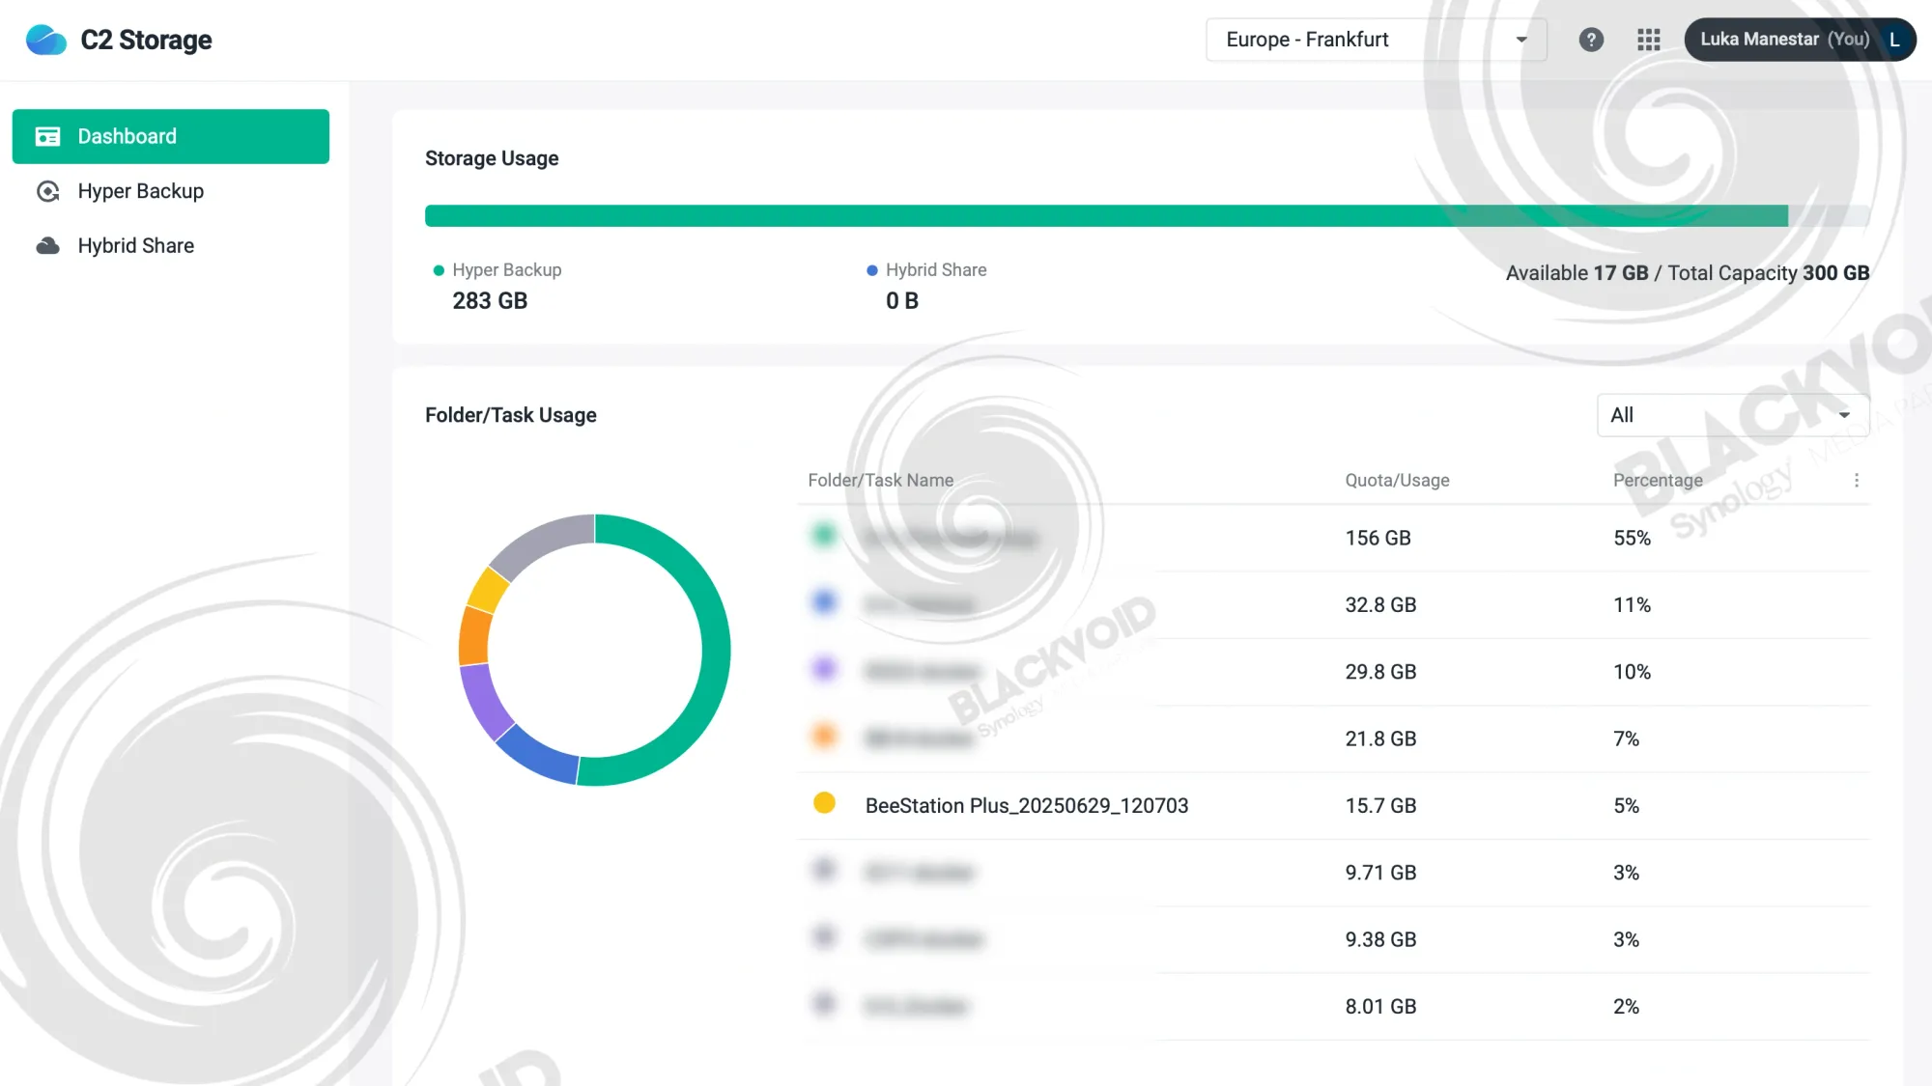This screenshot has width=1932, height=1086.
Task: Click the 55% percentage cell
Action: 1632,539
